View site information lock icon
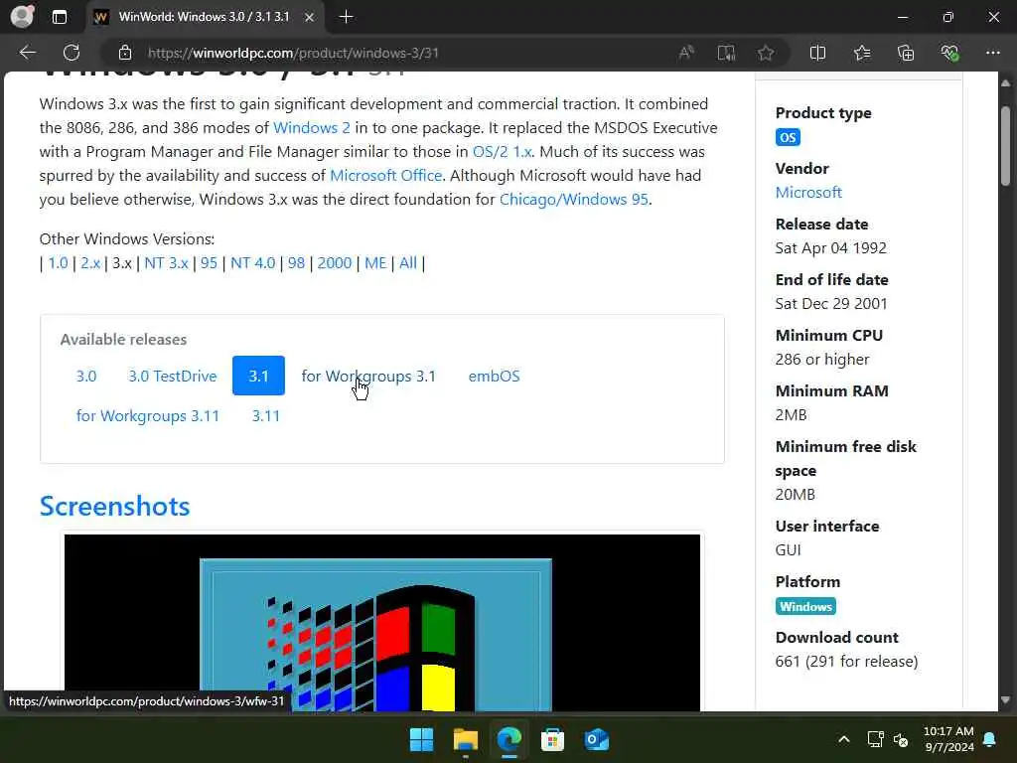 coord(125,53)
